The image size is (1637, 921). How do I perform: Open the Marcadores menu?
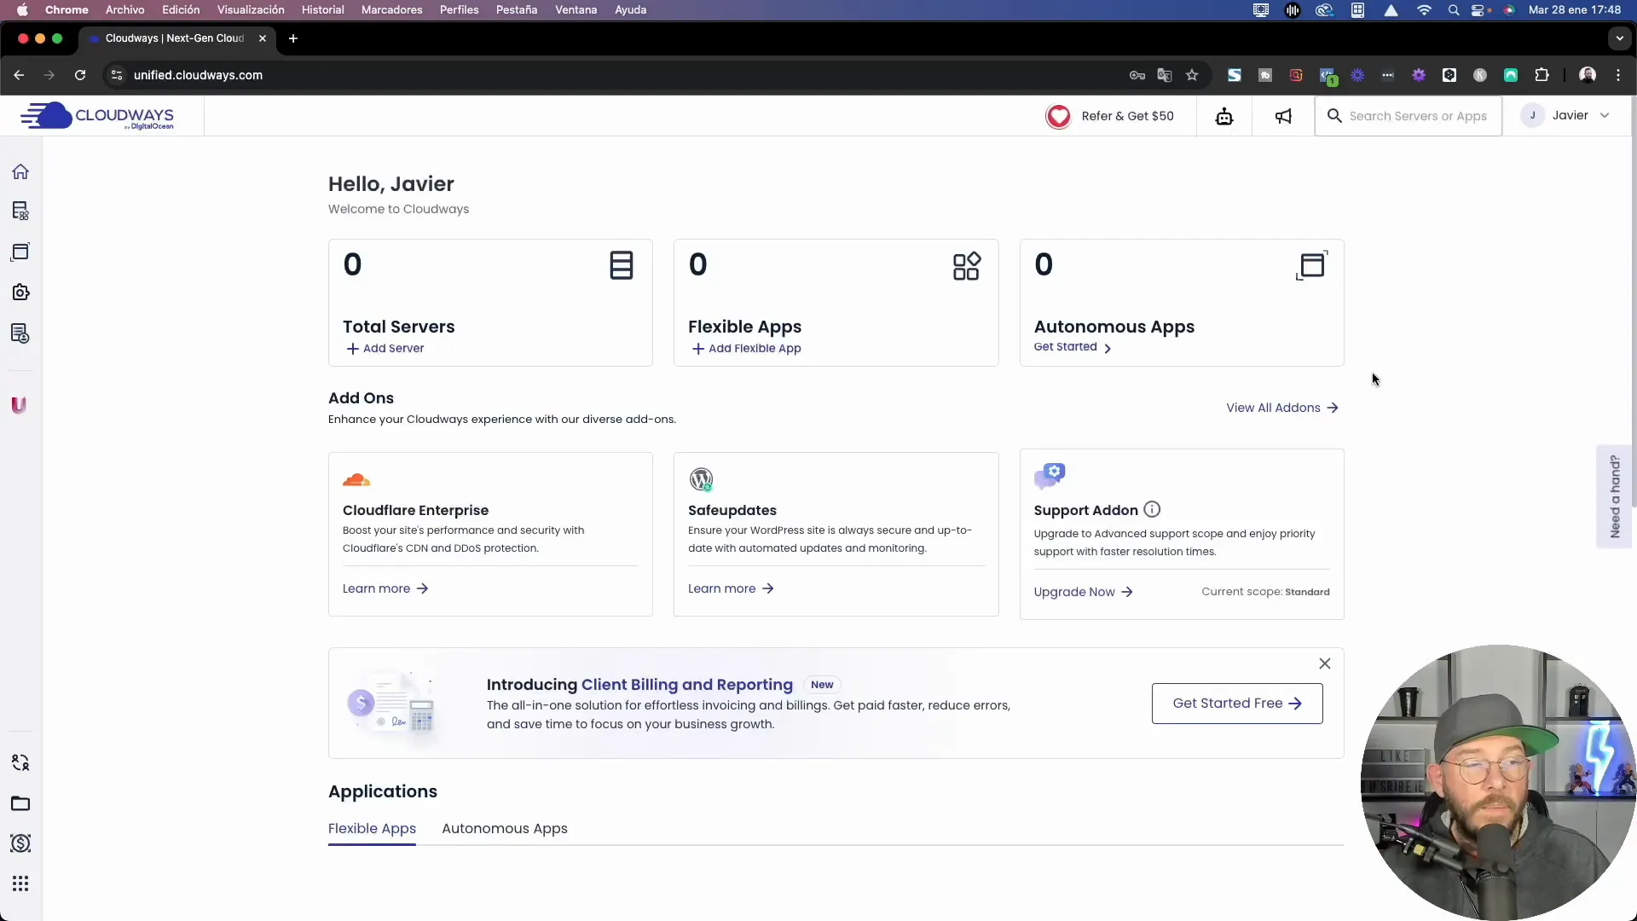pyautogui.click(x=391, y=10)
